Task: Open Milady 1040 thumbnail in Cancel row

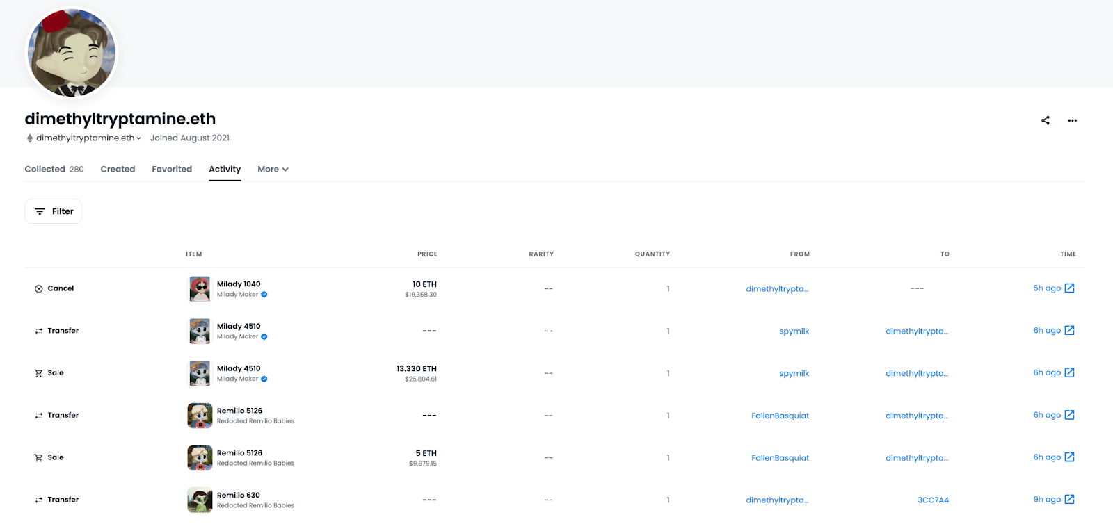Action: tap(200, 288)
